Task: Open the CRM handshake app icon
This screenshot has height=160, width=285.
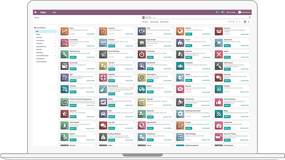Action: click(141, 31)
